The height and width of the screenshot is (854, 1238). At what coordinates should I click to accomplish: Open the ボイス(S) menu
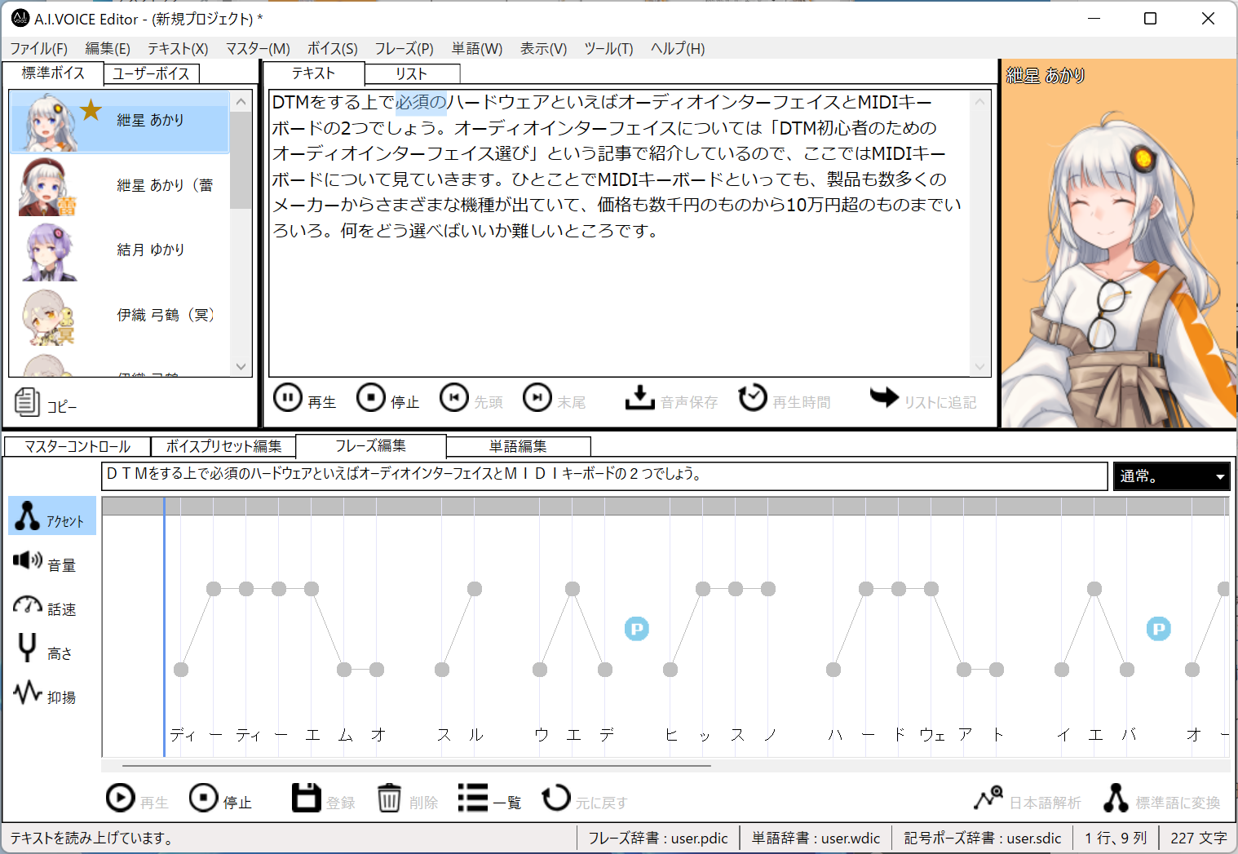point(332,49)
